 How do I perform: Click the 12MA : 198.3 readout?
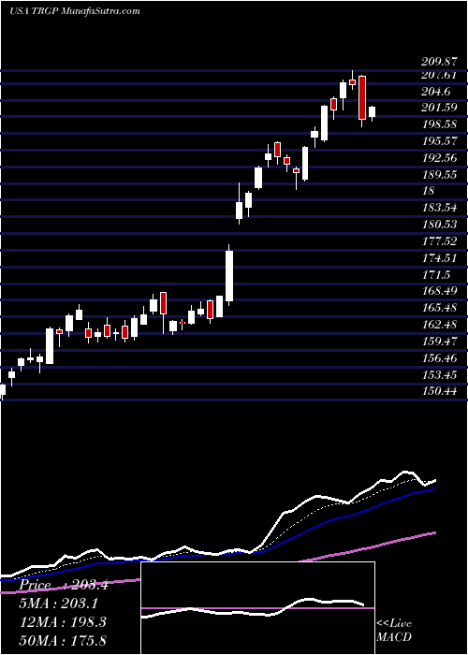click(63, 622)
